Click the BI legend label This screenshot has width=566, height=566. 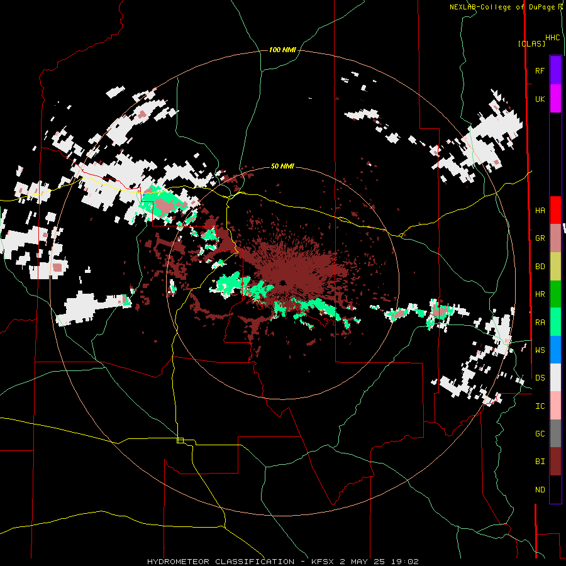click(540, 462)
